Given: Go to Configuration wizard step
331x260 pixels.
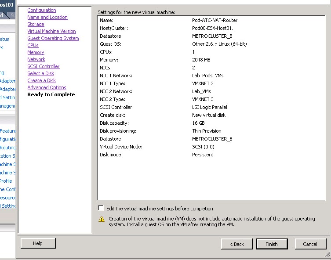Looking at the screenshot, I should pos(42,10).
